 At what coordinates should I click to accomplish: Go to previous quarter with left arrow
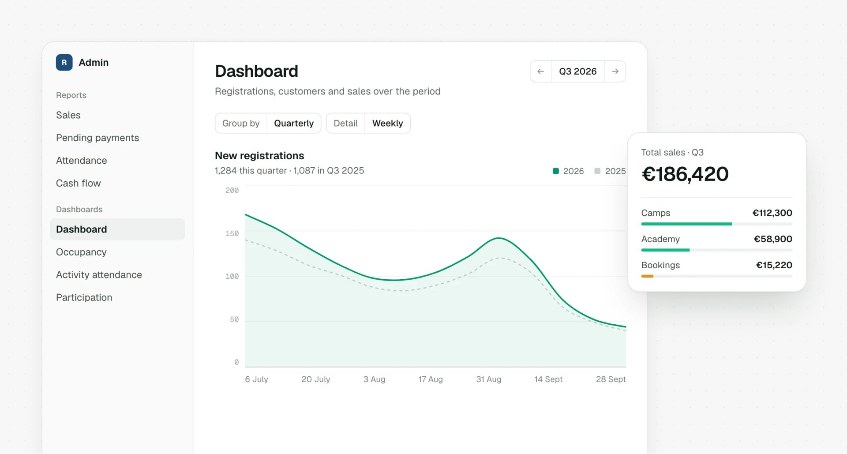pyautogui.click(x=540, y=71)
